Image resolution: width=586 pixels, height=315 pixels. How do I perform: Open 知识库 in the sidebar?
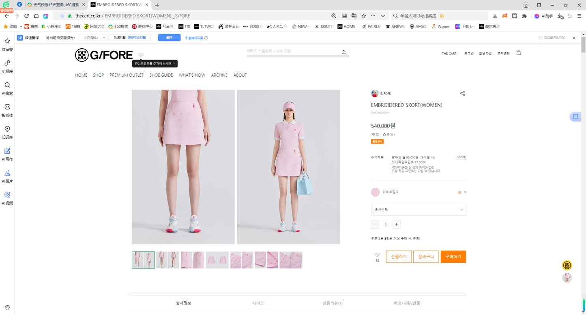click(x=7, y=133)
